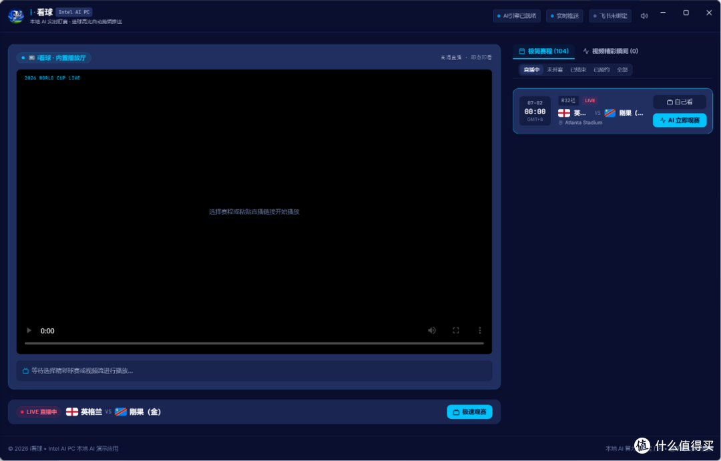The height and width of the screenshot is (461, 721).
Task: Click the footer copyright 2026 i看球 text
Action: [63, 448]
